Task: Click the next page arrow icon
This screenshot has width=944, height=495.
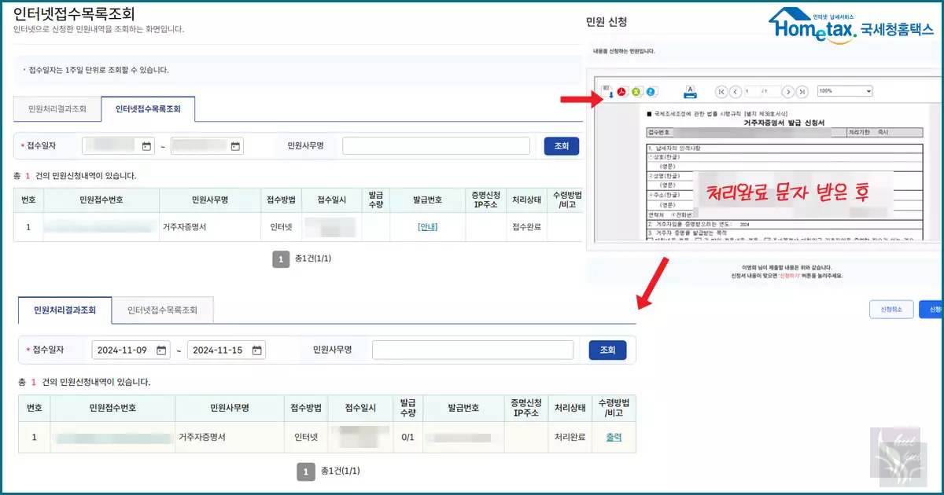Action: click(788, 92)
